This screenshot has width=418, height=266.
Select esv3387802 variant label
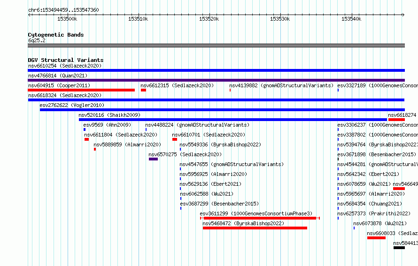(378, 135)
